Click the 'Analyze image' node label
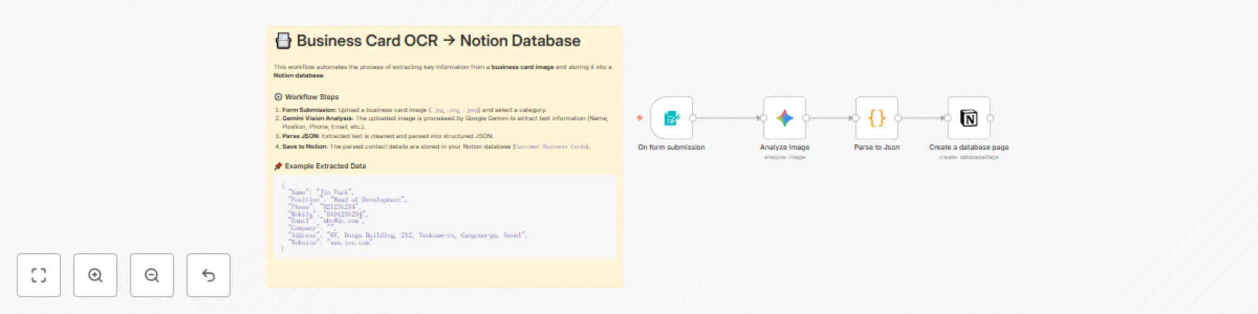The image size is (1258, 314). [785, 148]
